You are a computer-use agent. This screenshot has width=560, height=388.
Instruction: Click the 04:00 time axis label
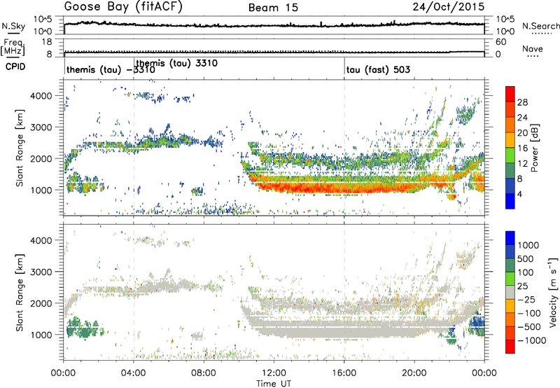coord(133,373)
